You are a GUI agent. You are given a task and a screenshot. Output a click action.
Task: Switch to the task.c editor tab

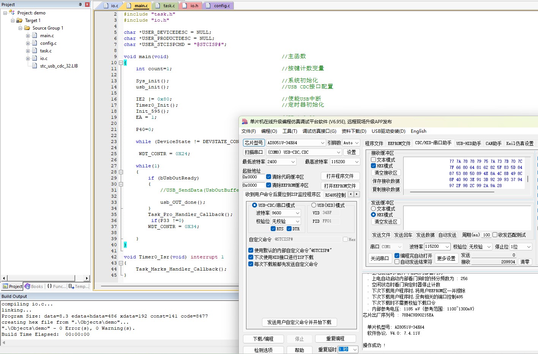(x=166, y=6)
